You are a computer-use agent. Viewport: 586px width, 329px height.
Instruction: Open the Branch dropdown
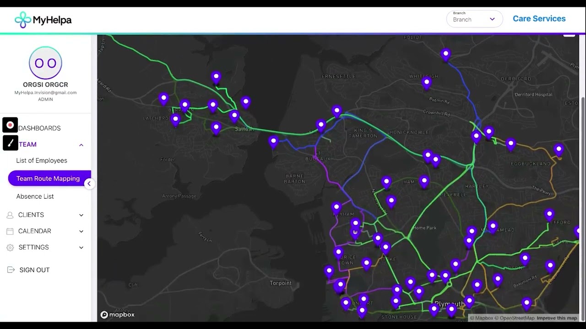point(474,19)
